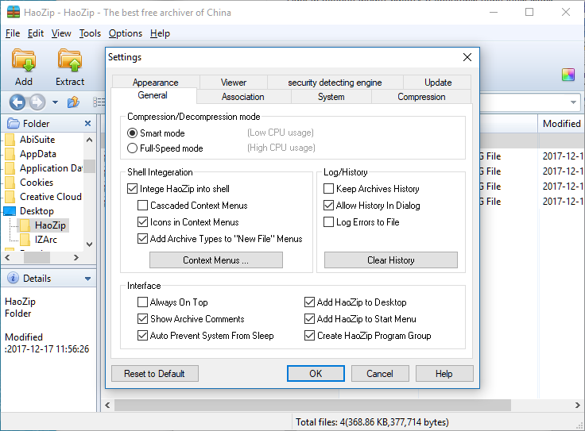The image size is (585, 431).
Task: Click the forward navigation arrow
Action: (x=37, y=102)
